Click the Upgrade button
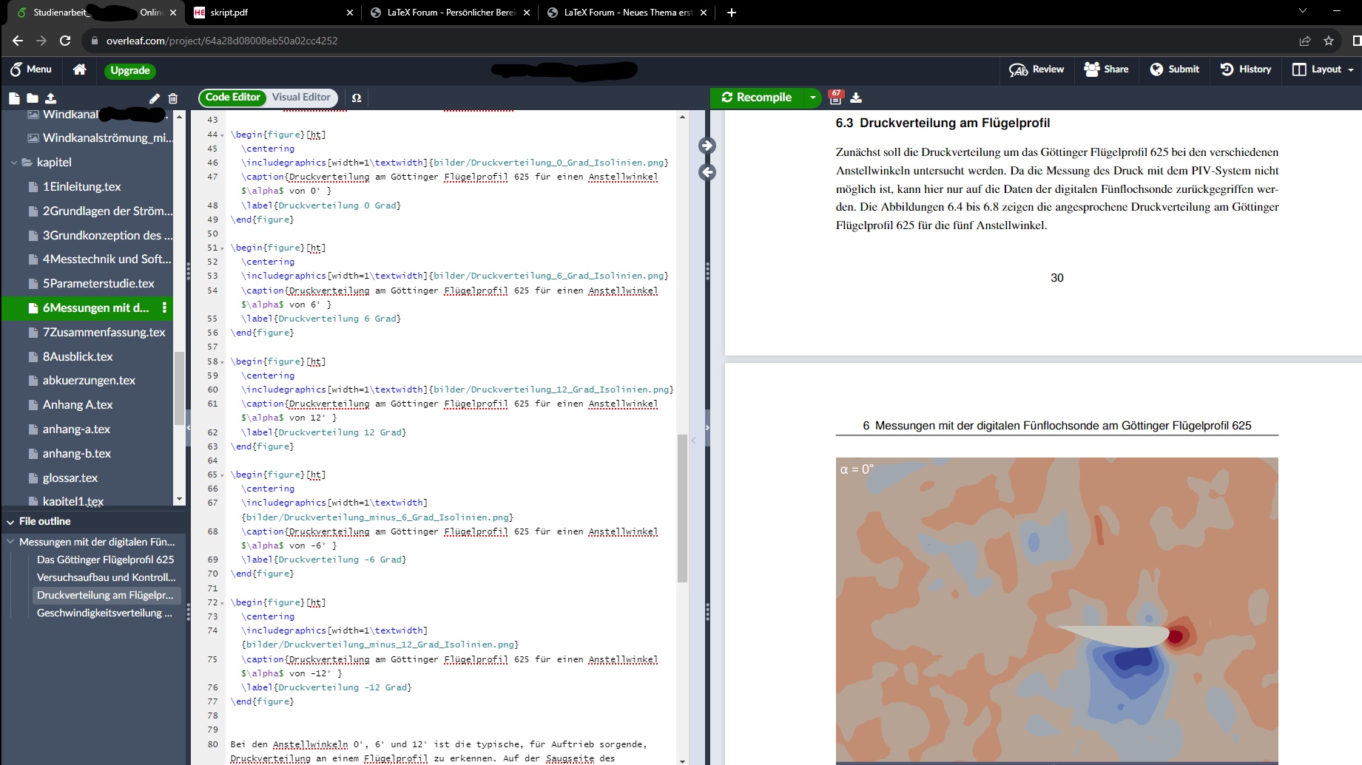1362x765 pixels. point(130,70)
